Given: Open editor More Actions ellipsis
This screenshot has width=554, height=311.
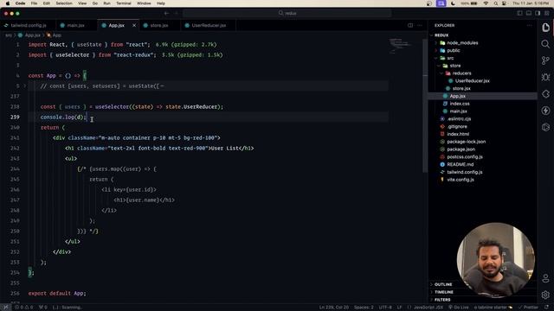Looking at the screenshot, I should point(420,25).
